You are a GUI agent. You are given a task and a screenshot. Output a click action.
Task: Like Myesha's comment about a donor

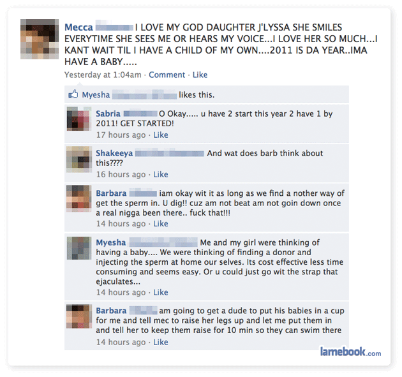[161, 292]
